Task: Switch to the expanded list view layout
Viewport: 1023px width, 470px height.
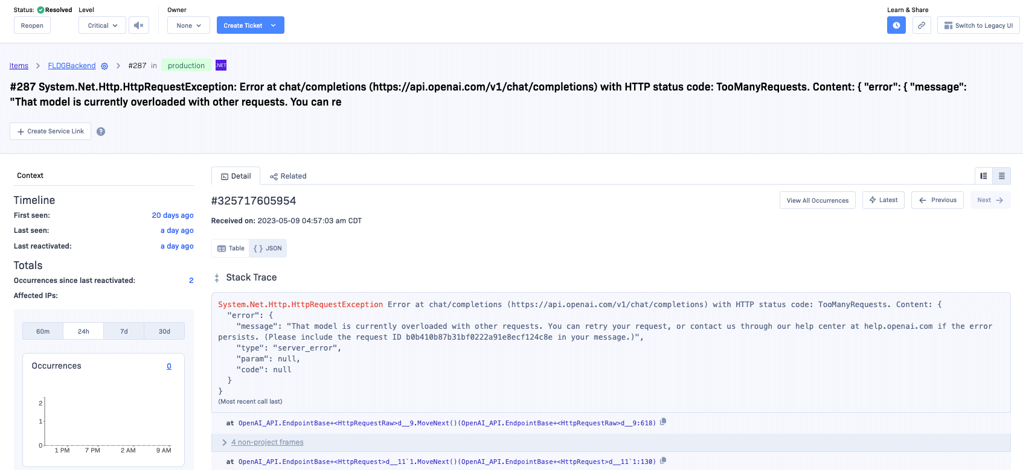Action: click(984, 176)
